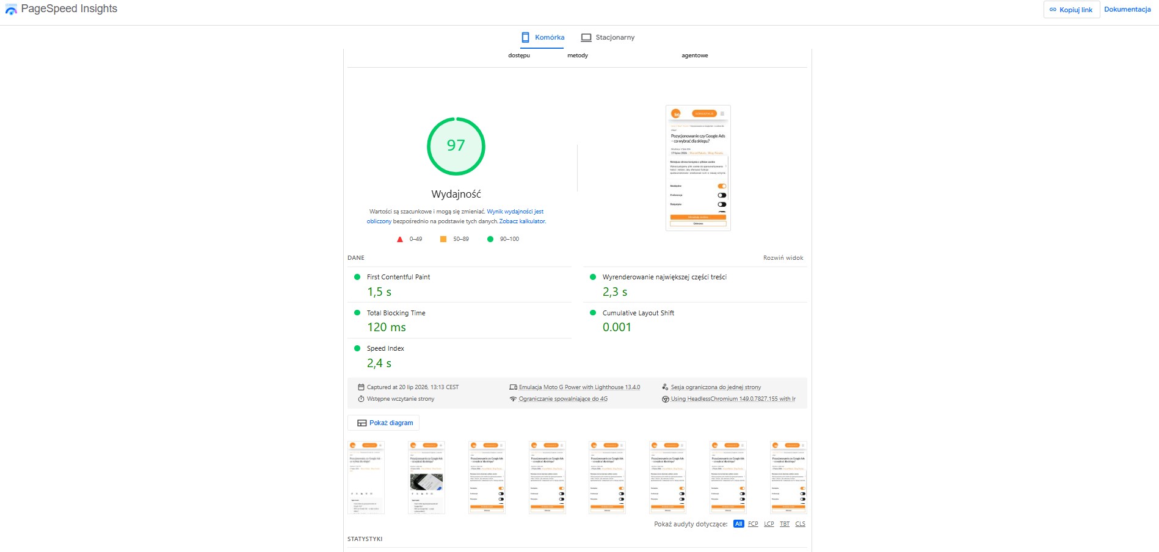Image resolution: width=1159 pixels, height=552 pixels.
Task: Switch to the Stacjonarny tab
Action: (608, 37)
